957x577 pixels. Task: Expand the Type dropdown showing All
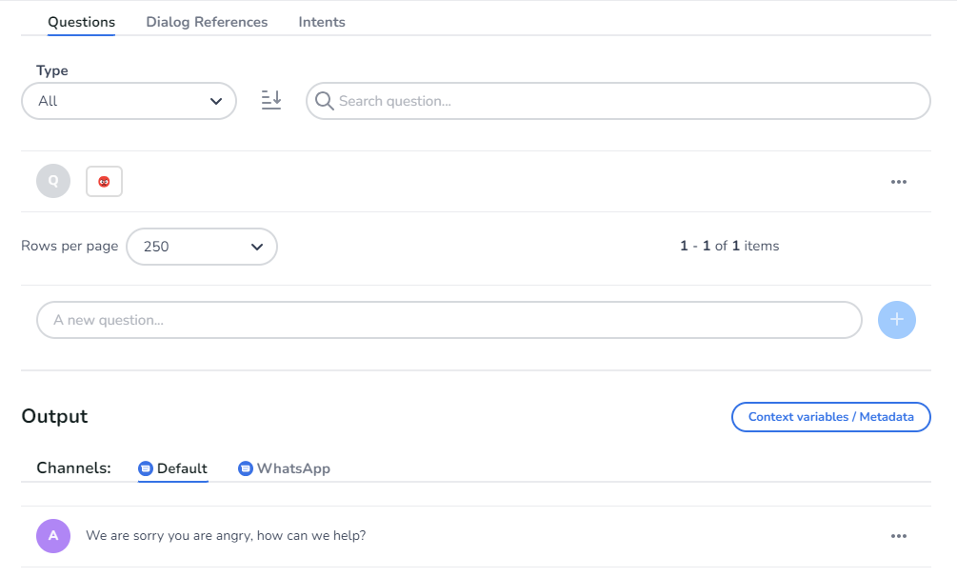(129, 101)
